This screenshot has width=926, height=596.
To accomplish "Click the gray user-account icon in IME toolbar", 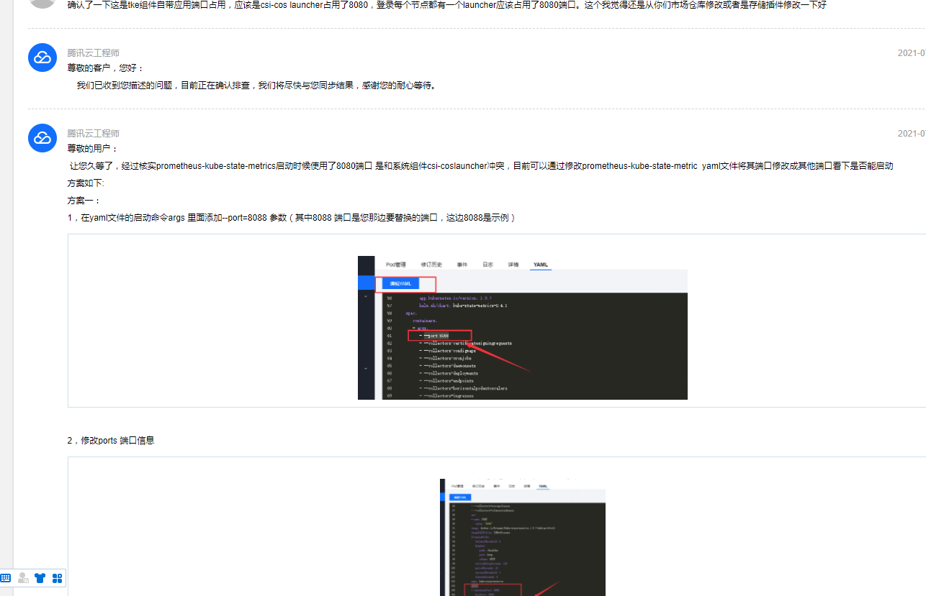I will click(23, 578).
